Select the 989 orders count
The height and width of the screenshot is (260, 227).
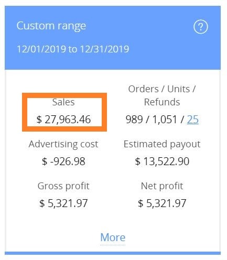click(x=134, y=120)
